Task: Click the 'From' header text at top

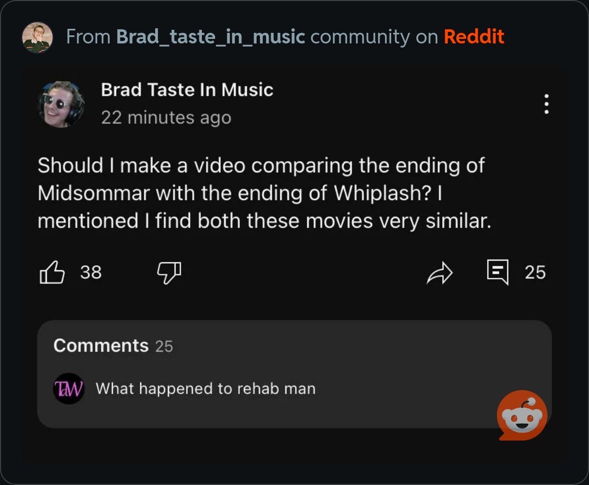Action: tap(88, 37)
